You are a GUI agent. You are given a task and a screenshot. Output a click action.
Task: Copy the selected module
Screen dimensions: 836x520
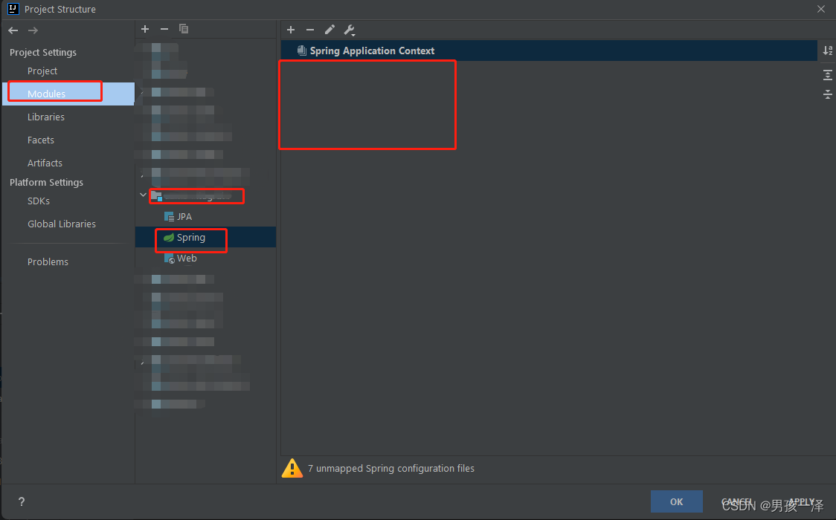coord(184,29)
